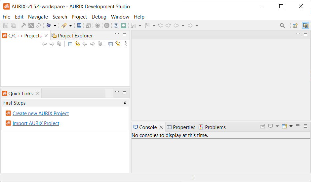This screenshot has height=182, width=311.
Task: Open the Next Annotation dropdown arrow
Action: pos(140,25)
